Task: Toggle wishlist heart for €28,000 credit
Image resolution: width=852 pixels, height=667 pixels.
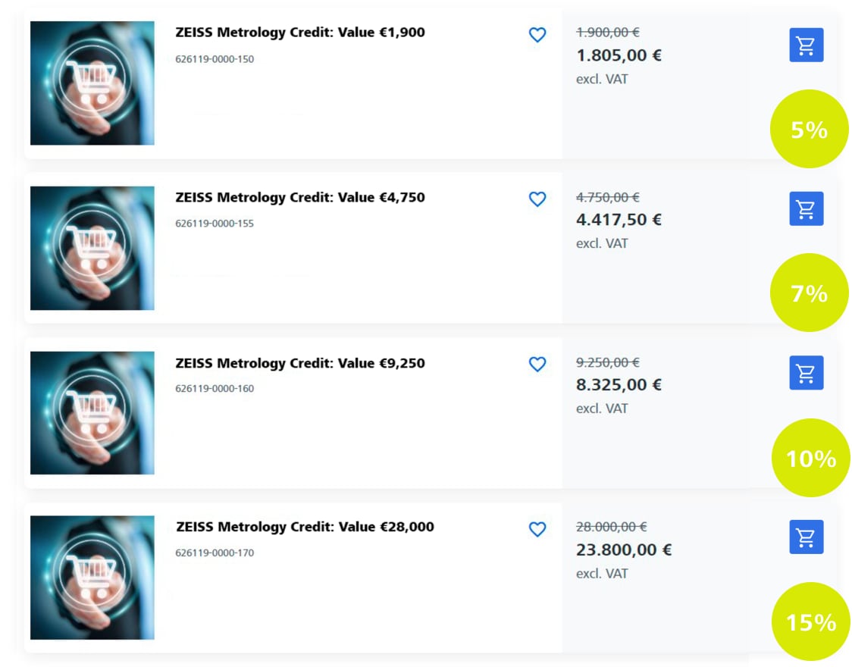Action: point(537,529)
